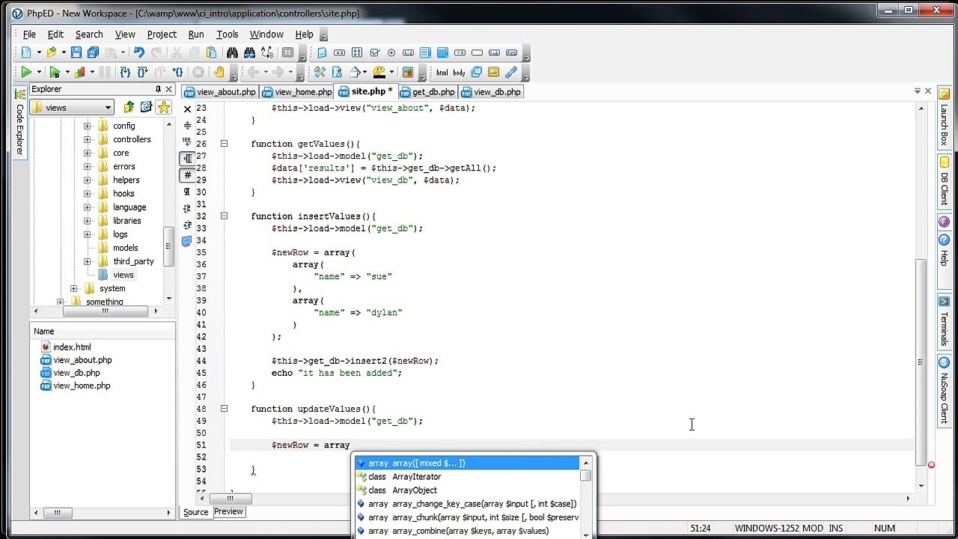Click the Undo arrow icon

(138, 52)
